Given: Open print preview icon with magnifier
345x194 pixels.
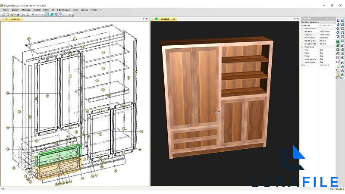Looking at the screenshot, I should [x=28, y=14].
